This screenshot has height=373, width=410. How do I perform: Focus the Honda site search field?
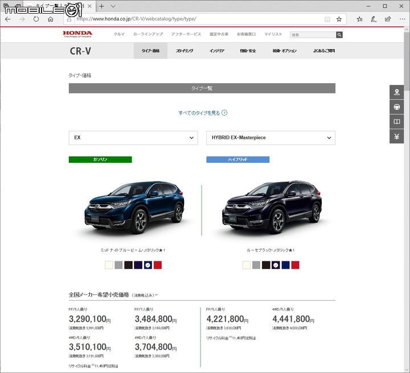coord(313,35)
